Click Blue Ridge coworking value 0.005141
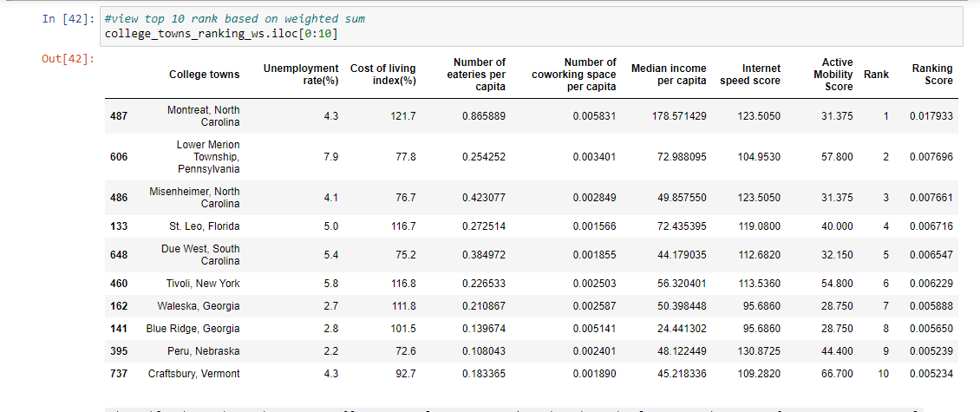This screenshot has width=980, height=412. (x=594, y=328)
